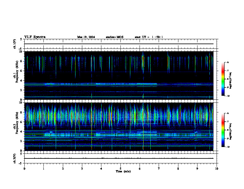
Task: Click the ch.1 voltage waveform trace
Action: [119, 44]
